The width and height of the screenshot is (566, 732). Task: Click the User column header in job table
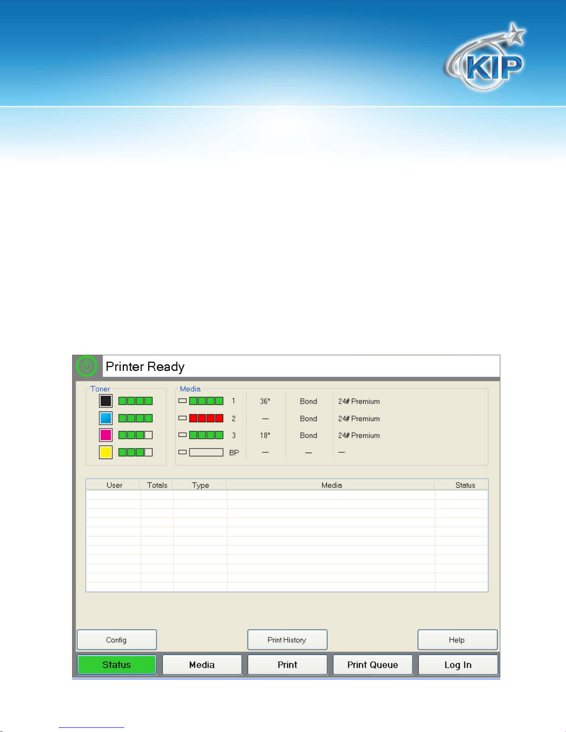[x=114, y=485]
